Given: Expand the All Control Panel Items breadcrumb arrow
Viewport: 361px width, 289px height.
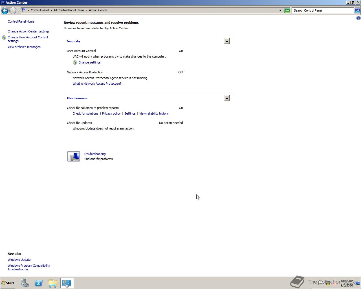Looking at the screenshot, I should click(x=87, y=10).
